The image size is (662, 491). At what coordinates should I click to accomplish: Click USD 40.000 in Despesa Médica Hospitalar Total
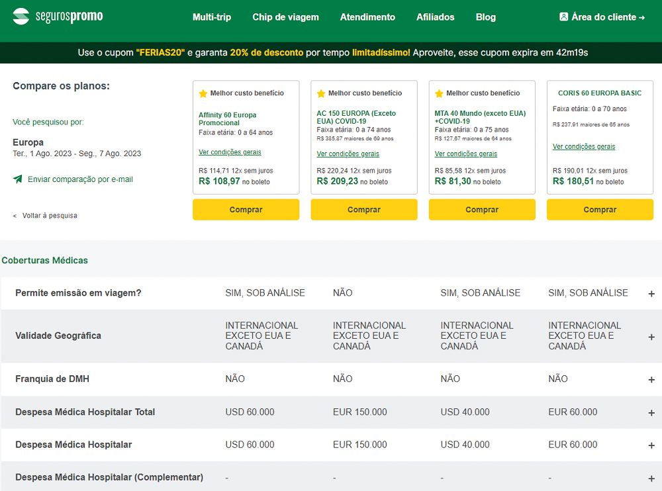point(465,412)
